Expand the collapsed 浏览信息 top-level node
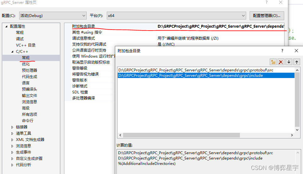Viewport: 303px width, 174px height. click(x=12, y=146)
